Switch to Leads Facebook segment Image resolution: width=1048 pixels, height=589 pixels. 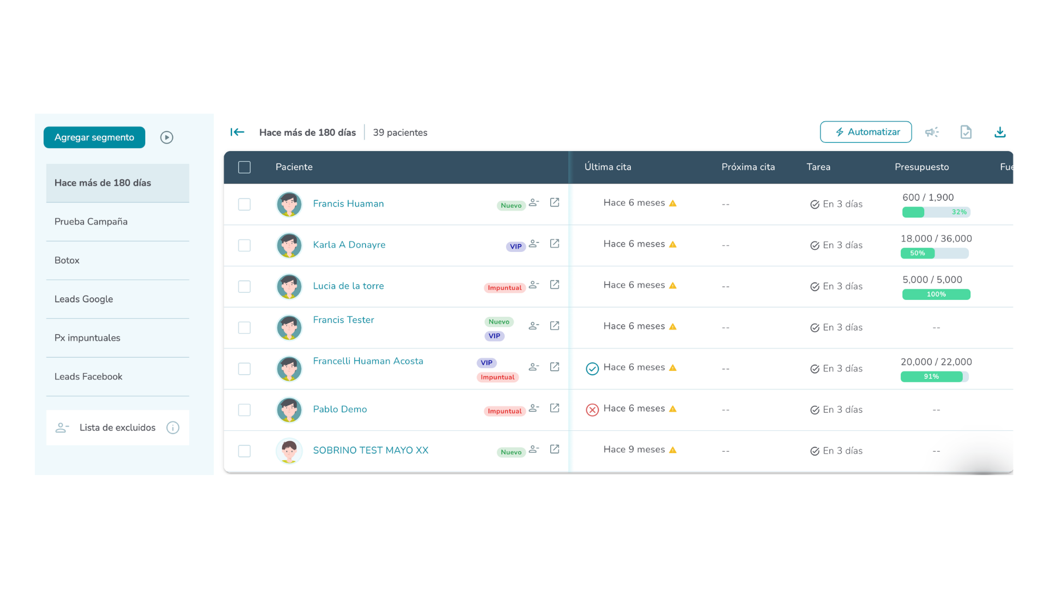pyautogui.click(x=88, y=376)
